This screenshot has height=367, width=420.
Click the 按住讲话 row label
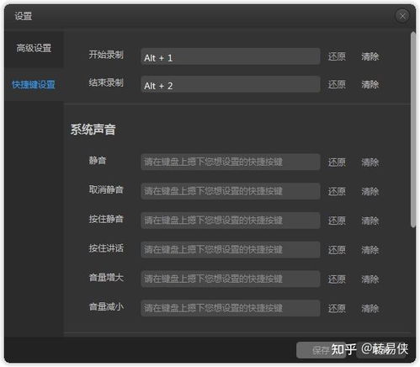click(x=106, y=248)
